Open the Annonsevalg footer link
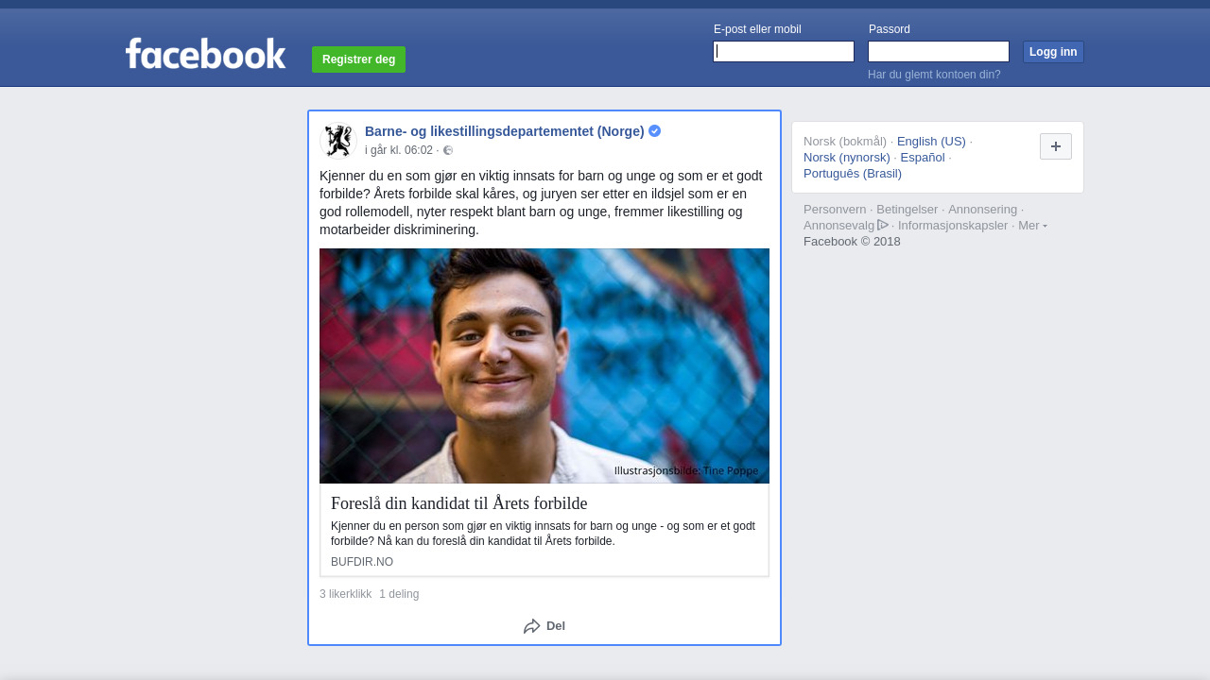This screenshot has height=680, width=1210. (839, 226)
